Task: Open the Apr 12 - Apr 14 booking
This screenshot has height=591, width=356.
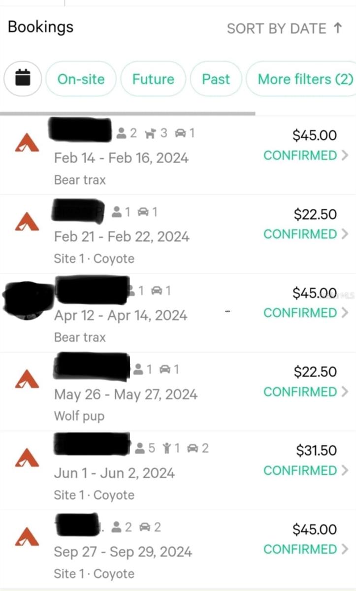Action: click(121, 315)
